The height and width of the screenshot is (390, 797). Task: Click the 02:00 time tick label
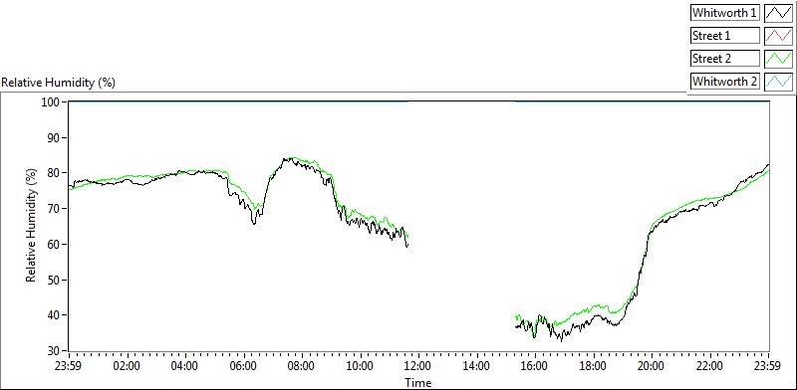click(x=128, y=366)
